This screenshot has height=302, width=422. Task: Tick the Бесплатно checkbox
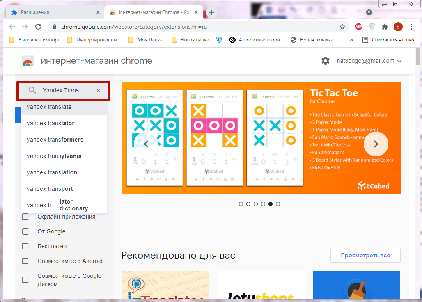click(x=25, y=246)
